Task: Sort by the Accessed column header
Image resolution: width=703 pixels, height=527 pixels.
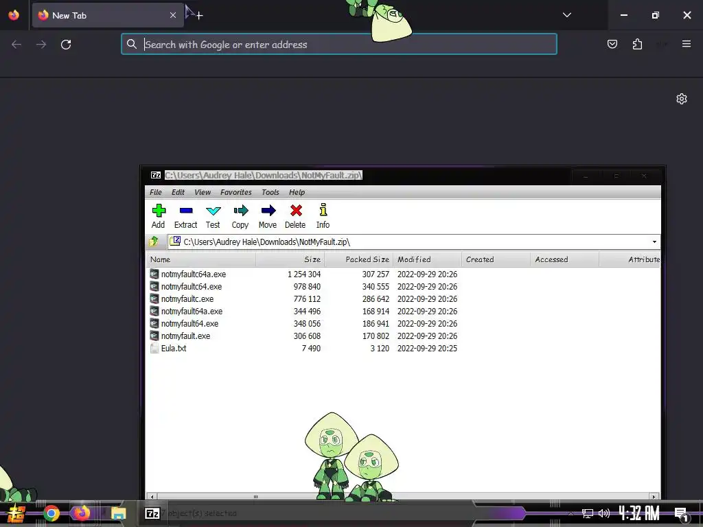Action: point(564,259)
